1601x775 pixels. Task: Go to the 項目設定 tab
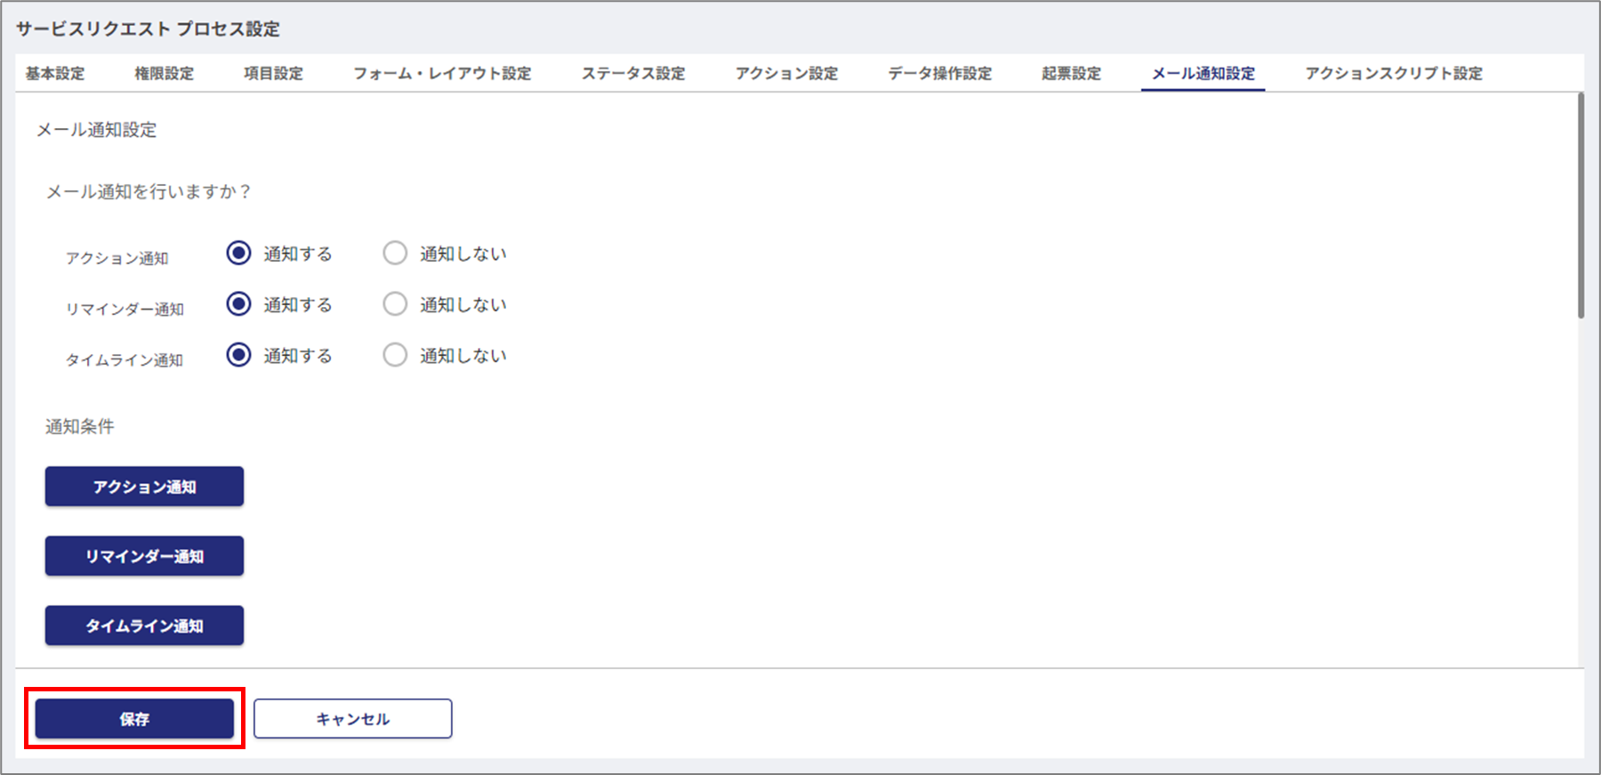click(273, 74)
